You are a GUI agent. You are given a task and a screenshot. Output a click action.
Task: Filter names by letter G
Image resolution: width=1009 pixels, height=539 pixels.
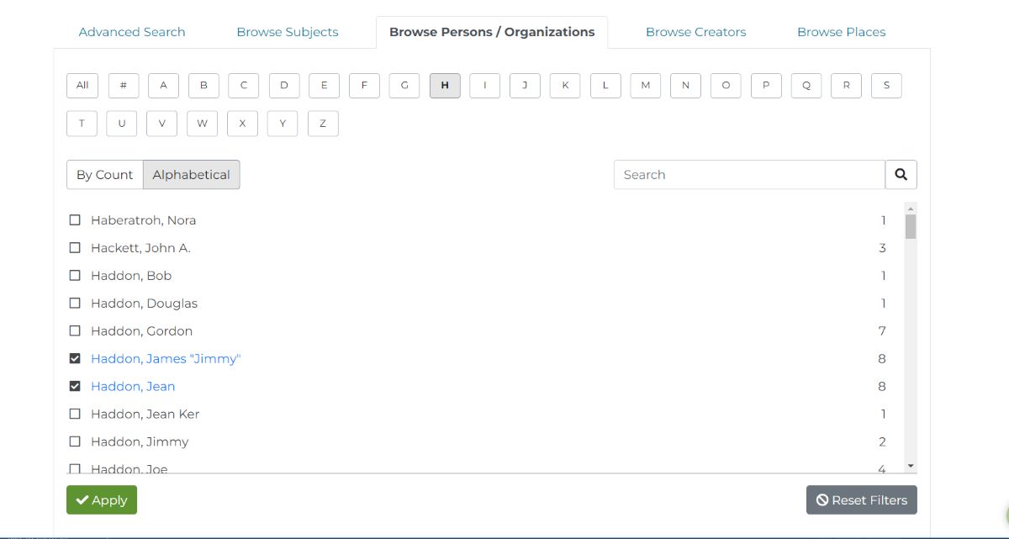[404, 85]
